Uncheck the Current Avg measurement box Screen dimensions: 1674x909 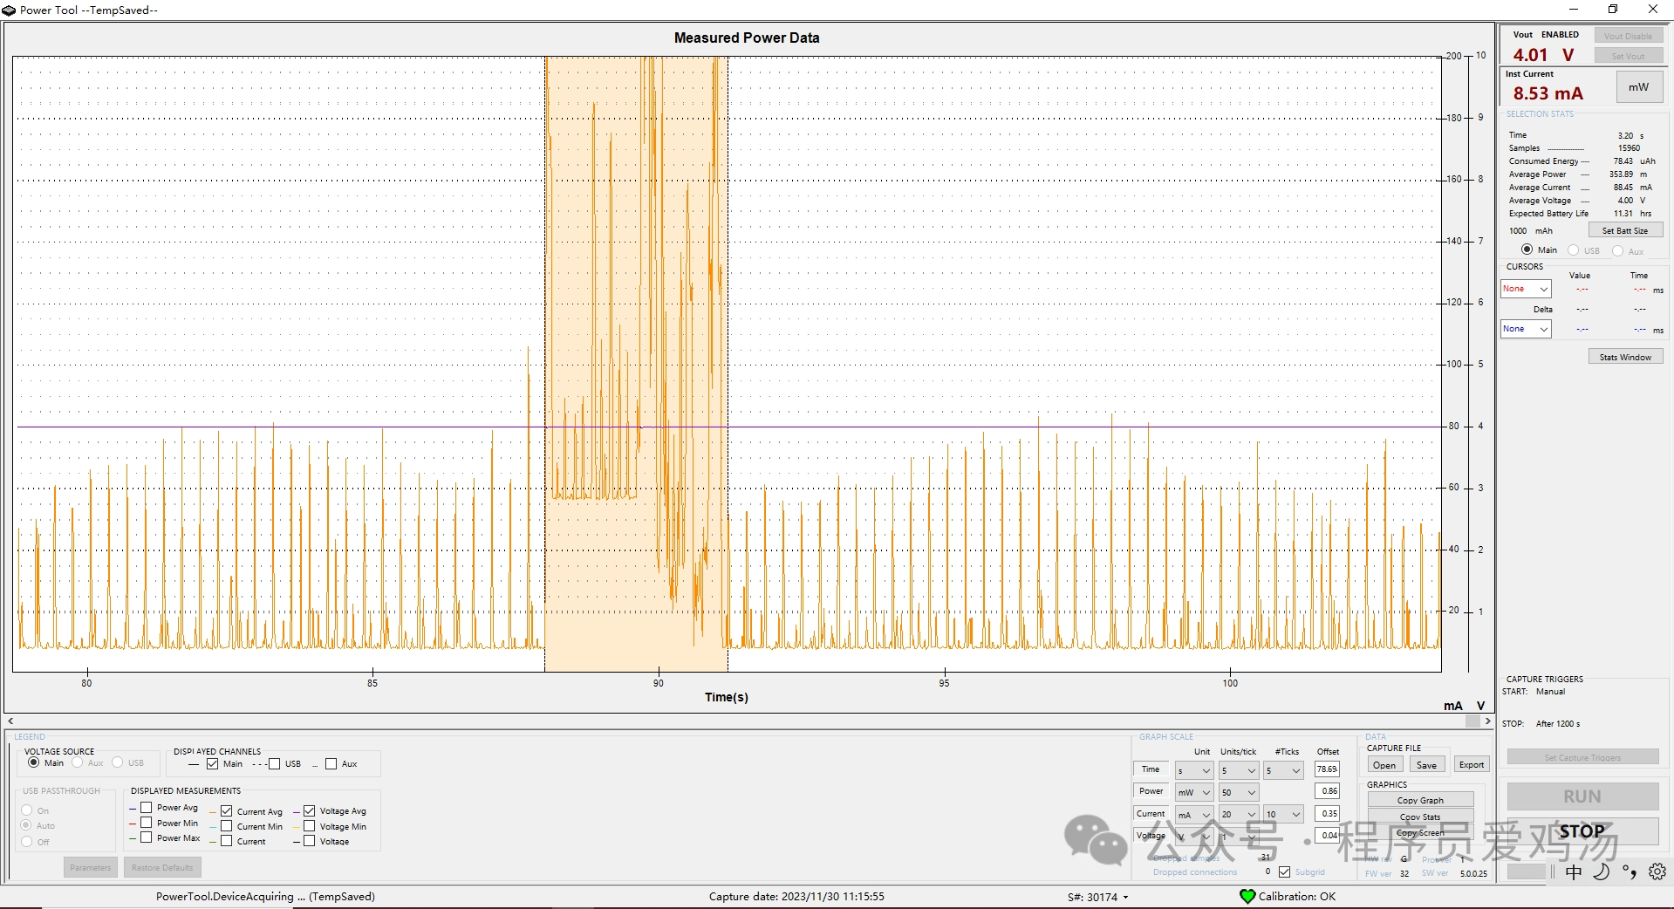coord(227,811)
